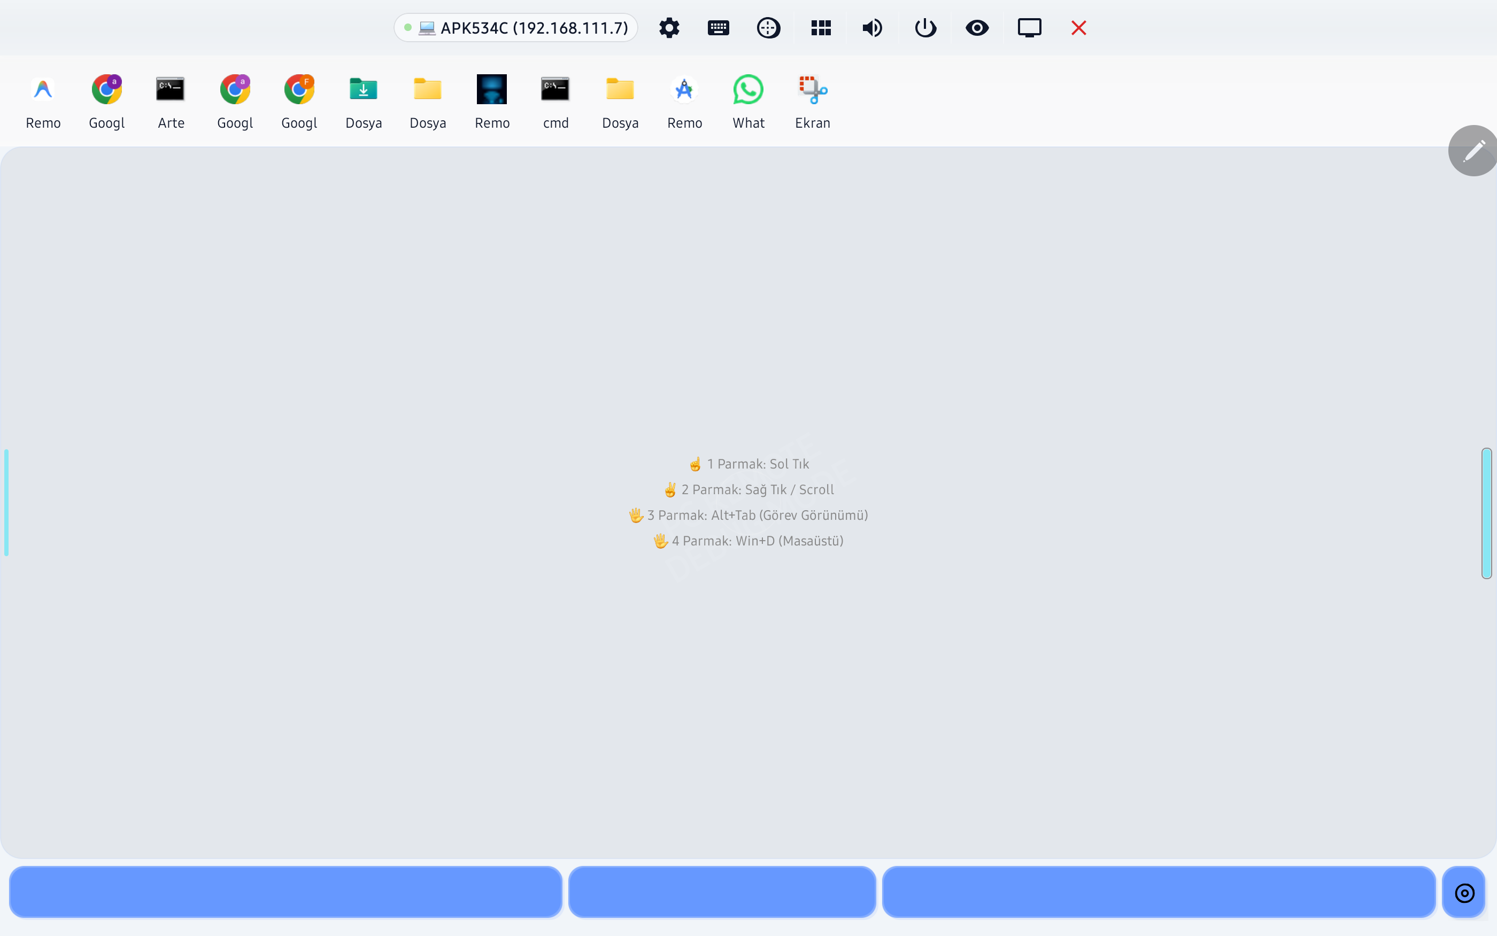Close the remote session with red X
Screen dimensions: 1497x936
pyautogui.click(x=1079, y=28)
